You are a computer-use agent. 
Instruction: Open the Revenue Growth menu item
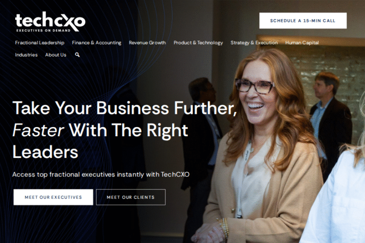click(147, 43)
